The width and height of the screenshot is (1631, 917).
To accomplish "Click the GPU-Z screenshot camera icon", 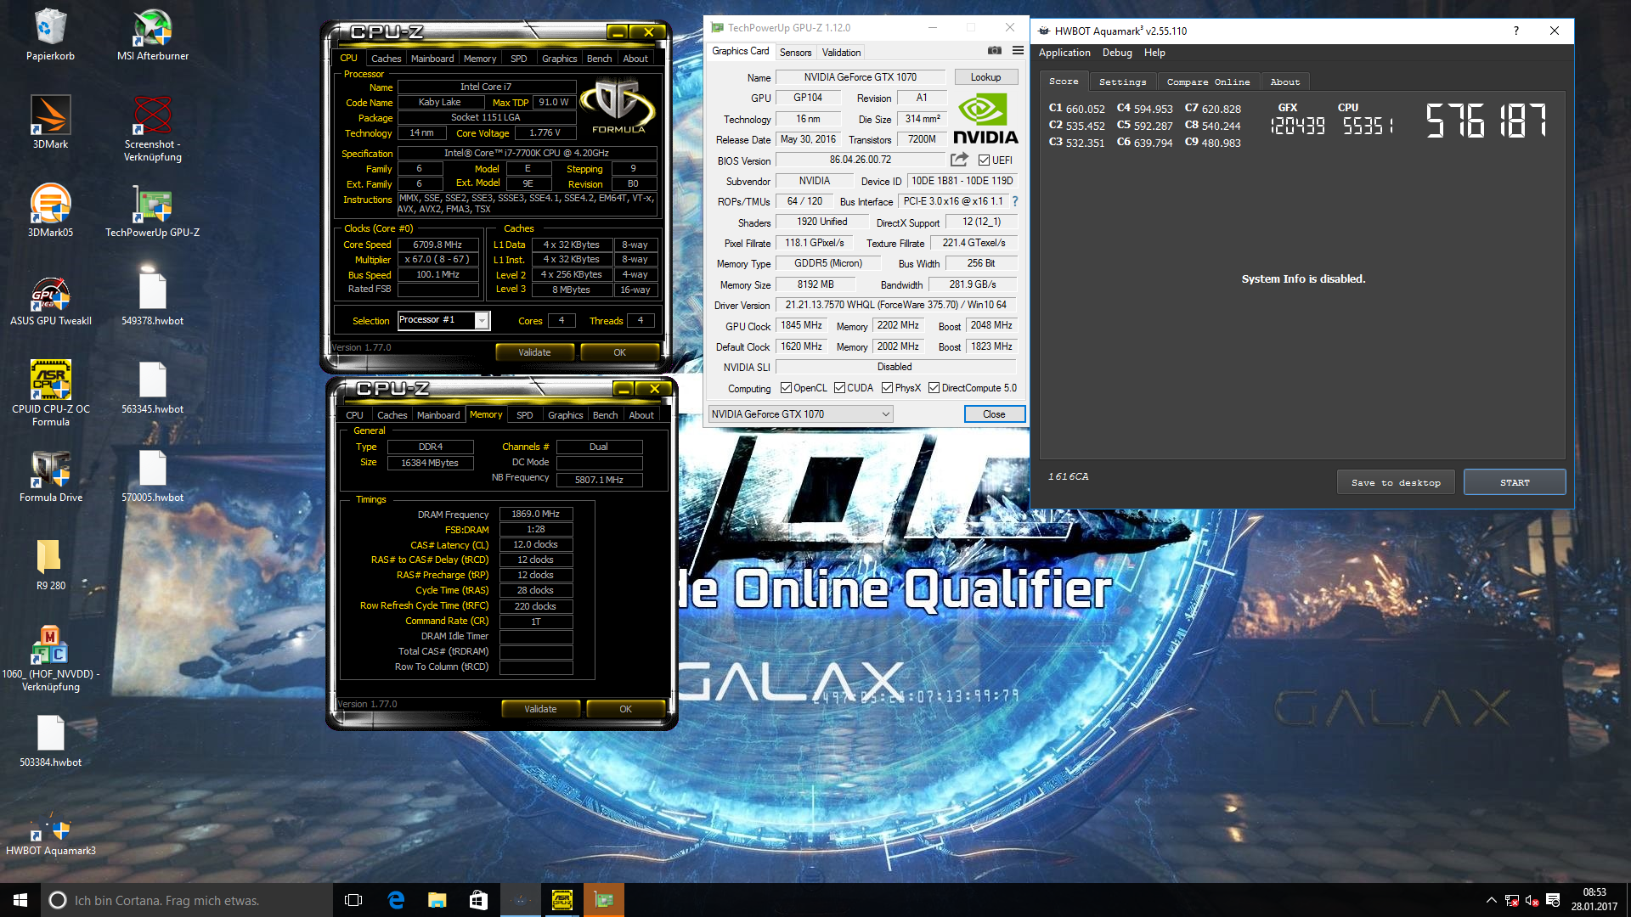I will [x=995, y=51].
